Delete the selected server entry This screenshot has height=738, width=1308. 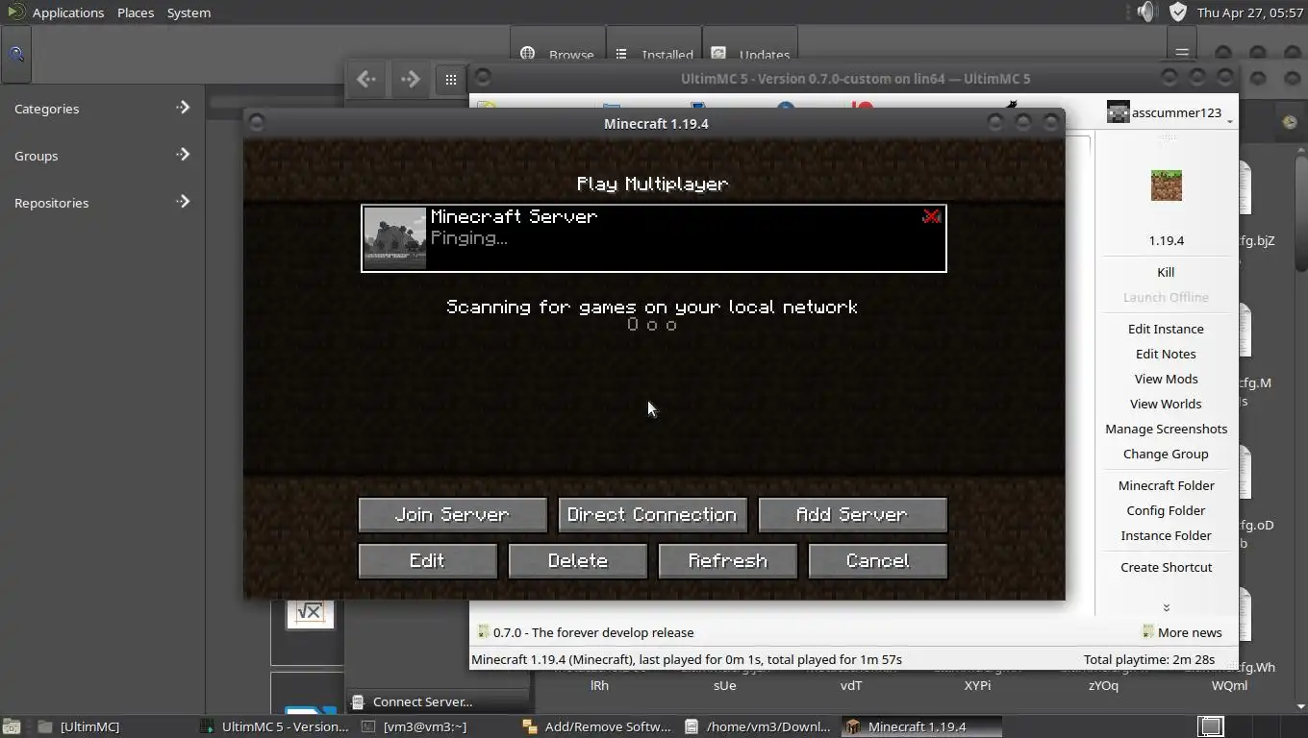click(x=577, y=560)
